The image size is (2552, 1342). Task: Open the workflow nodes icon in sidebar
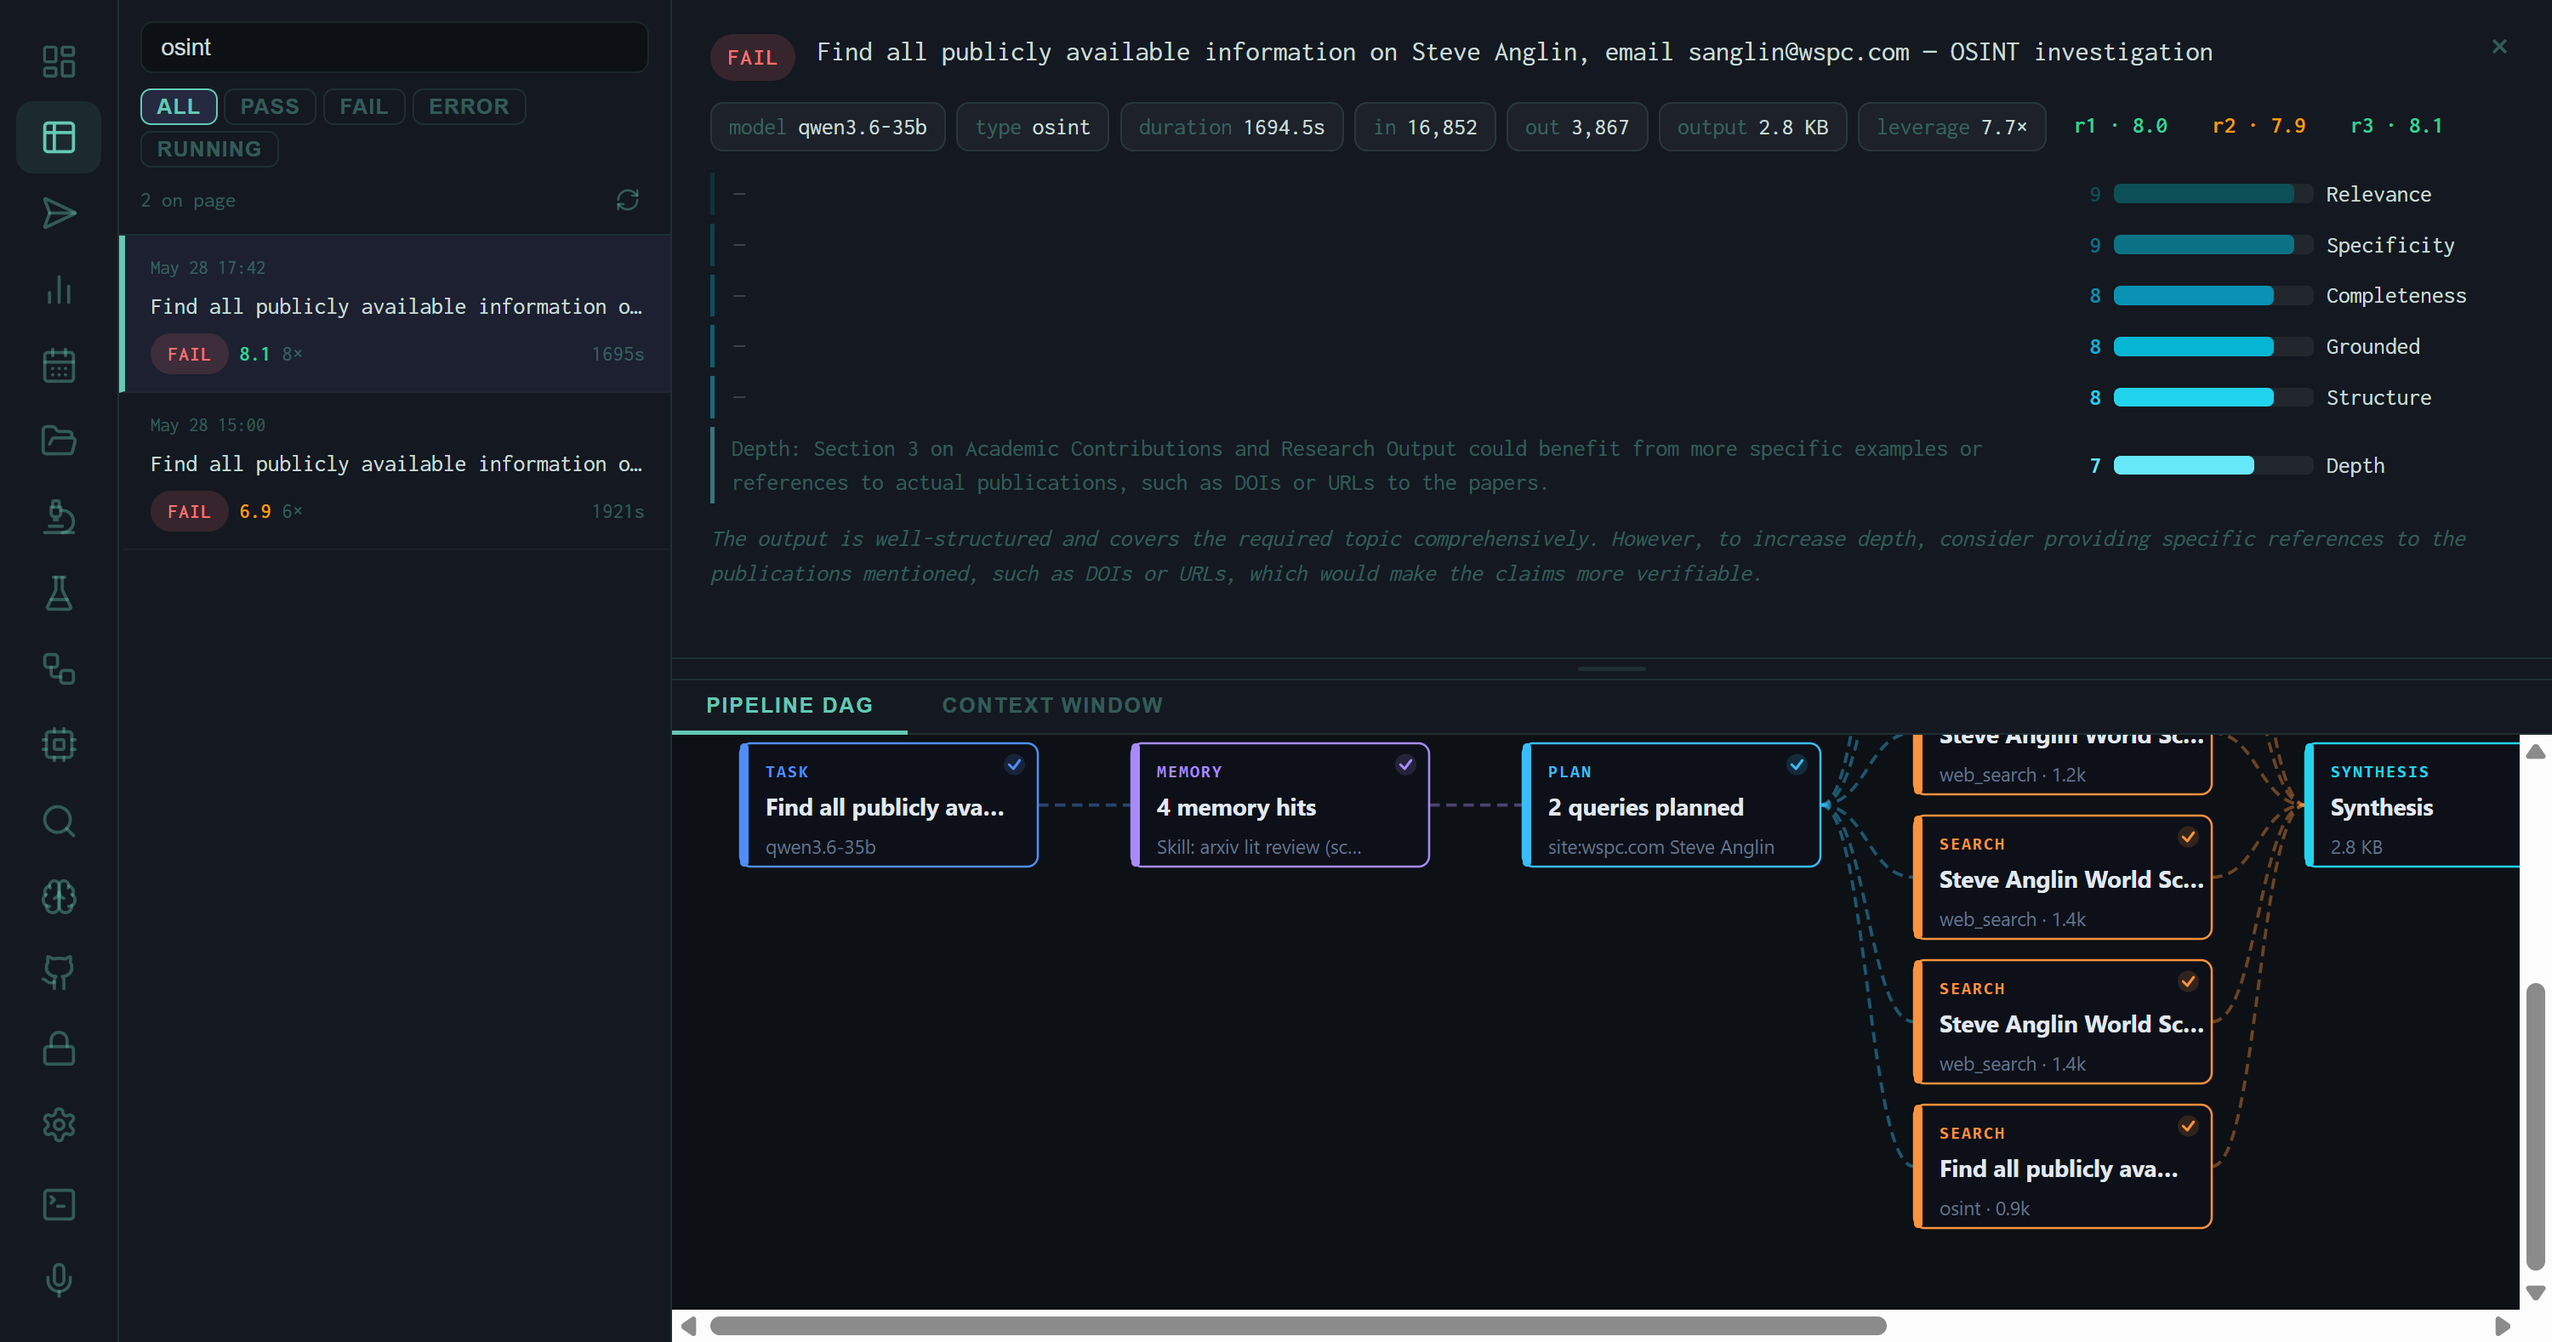pyautogui.click(x=59, y=668)
